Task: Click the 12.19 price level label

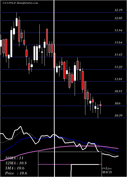Action: click(x=118, y=10)
